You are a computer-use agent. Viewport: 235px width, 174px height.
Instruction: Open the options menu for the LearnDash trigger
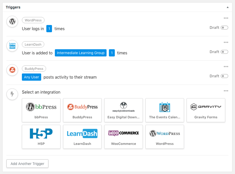226,42
